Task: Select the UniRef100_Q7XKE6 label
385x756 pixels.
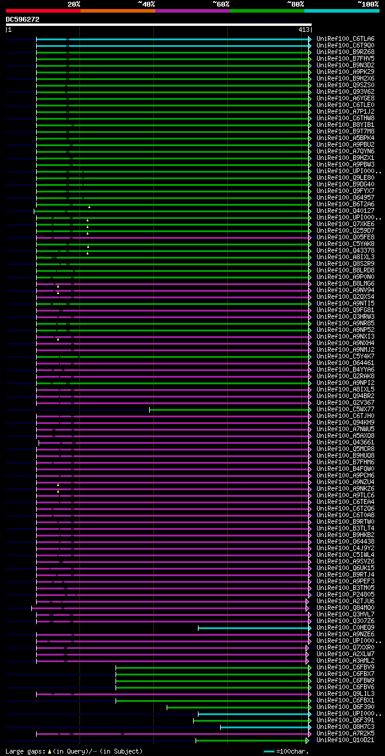Action: pos(345,224)
